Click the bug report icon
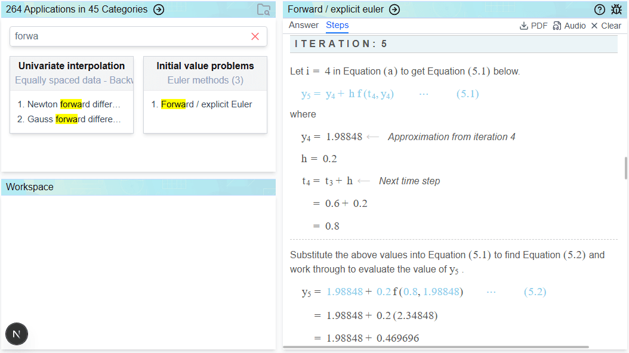Viewport: 629px width, 353px height. pos(616,10)
